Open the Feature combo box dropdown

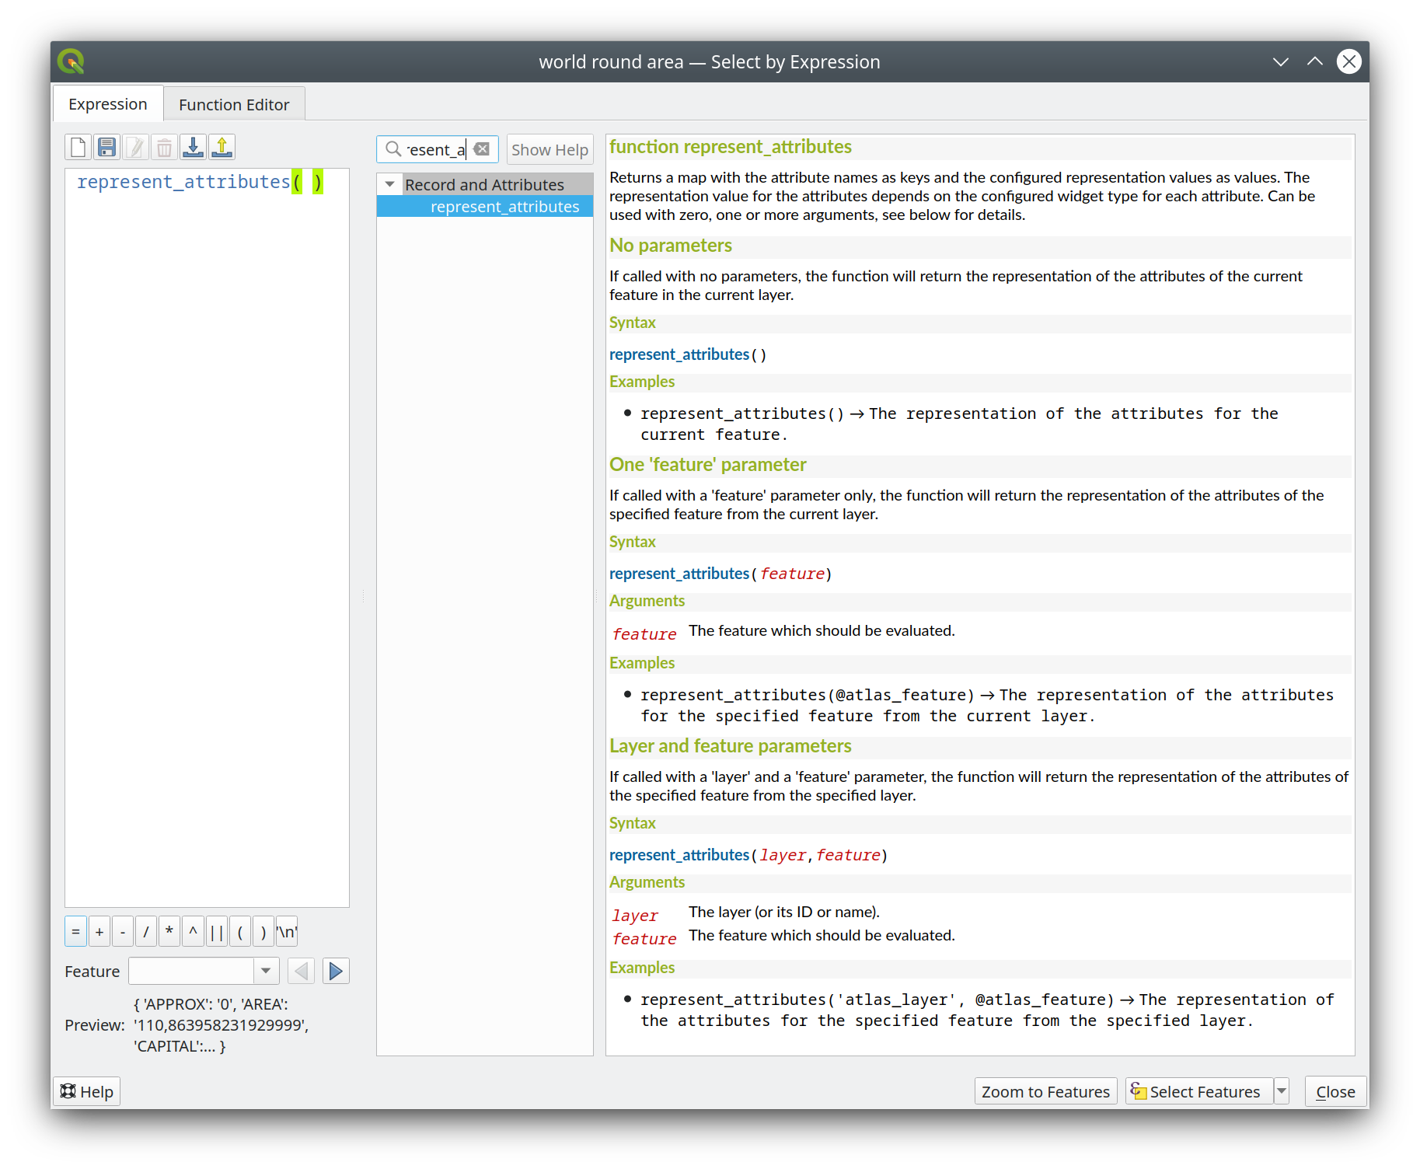(x=266, y=971)
